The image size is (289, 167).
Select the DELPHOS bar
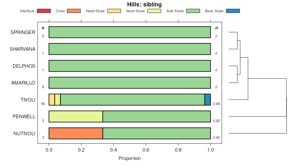[x=130, y=66]
